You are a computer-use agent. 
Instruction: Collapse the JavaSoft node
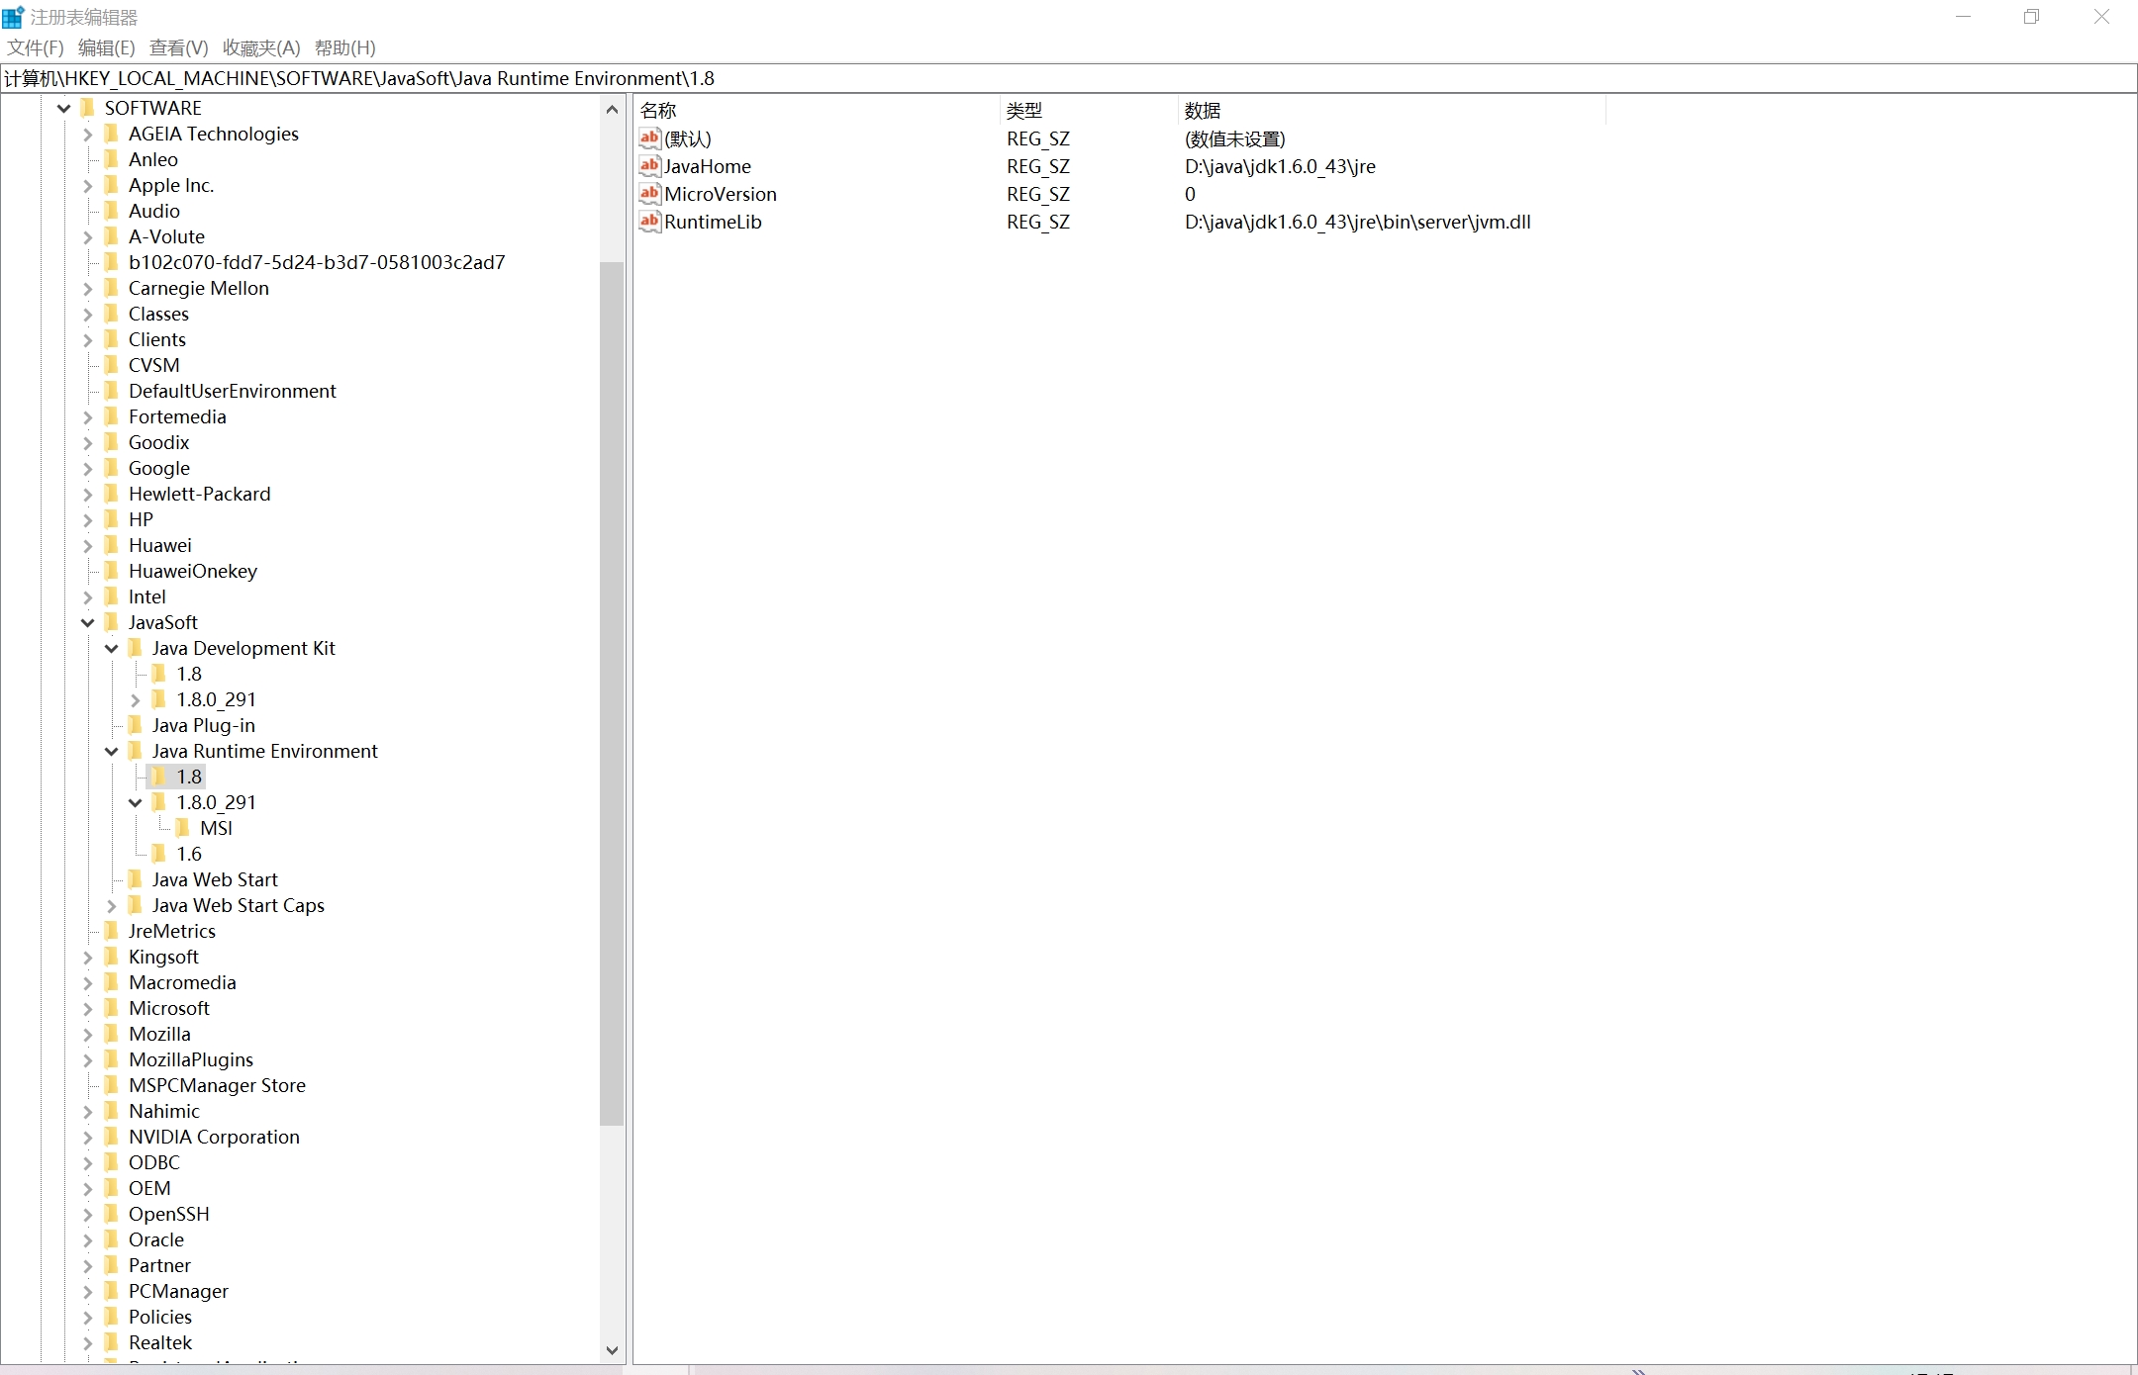pos(87,622)
